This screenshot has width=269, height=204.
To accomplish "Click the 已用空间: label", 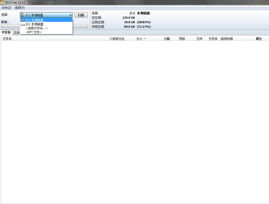I will 98,22.
